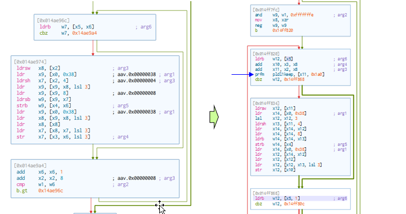Select the 'ldrb w14, [x14, x13]' instruction
Viewport: 406px width, 214px height.
tap(281, 139)
